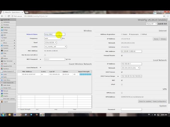The image size is (170, 127).
Task: Click Reset Configuration button
Action: click(159, 101)
